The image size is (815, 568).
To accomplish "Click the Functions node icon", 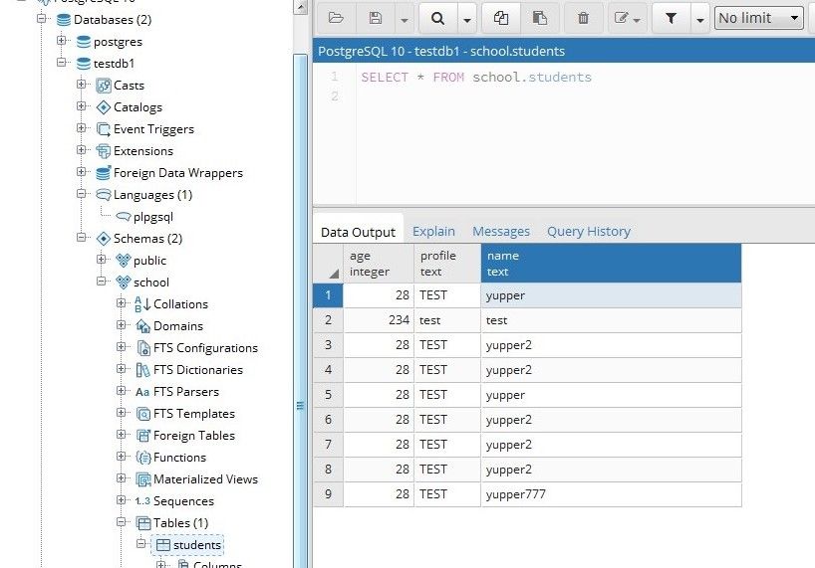I will point(142,457).
